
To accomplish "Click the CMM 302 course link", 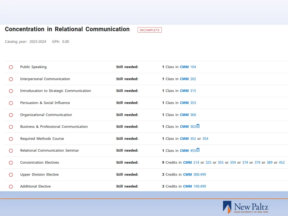I will coord(188,127).
